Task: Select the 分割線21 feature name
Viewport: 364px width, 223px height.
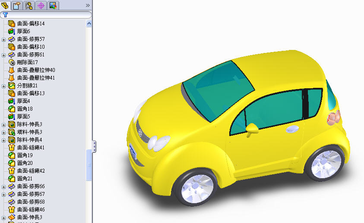Action: 27,86
